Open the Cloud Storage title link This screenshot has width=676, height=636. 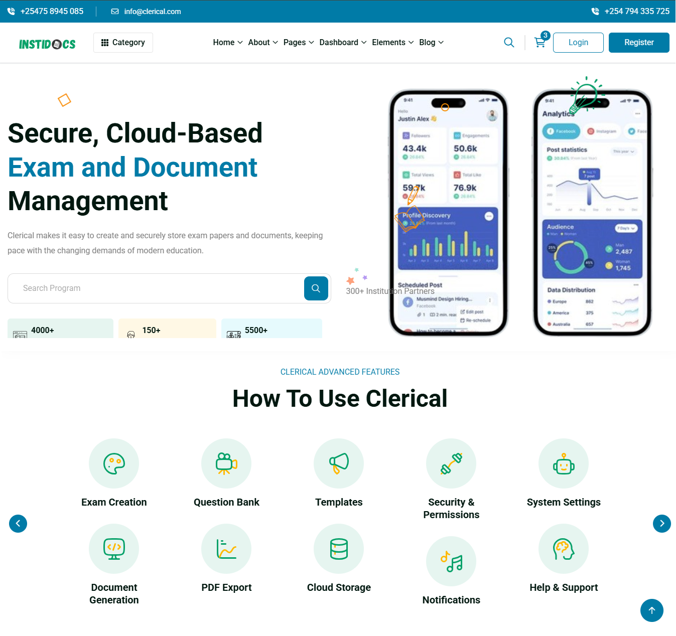click(339, 587)
